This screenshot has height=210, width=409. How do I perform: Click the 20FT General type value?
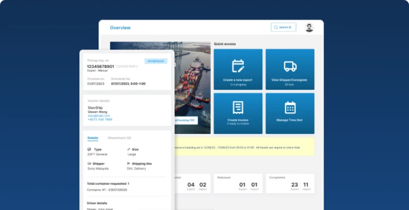(x=97, y=154)
